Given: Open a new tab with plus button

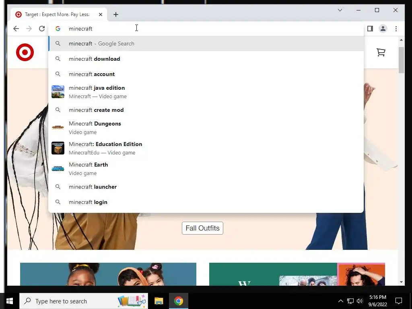Looking at the screenshot, I should [x=116, y=14].
